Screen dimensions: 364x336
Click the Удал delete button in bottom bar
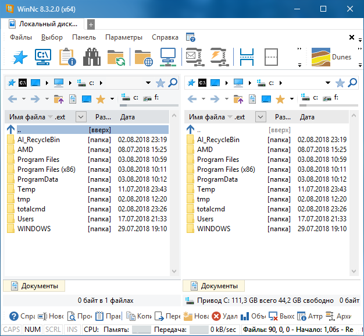[224, 316]
